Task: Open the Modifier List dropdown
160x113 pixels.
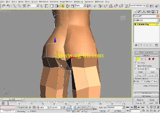Action: [x=146, y=20]
